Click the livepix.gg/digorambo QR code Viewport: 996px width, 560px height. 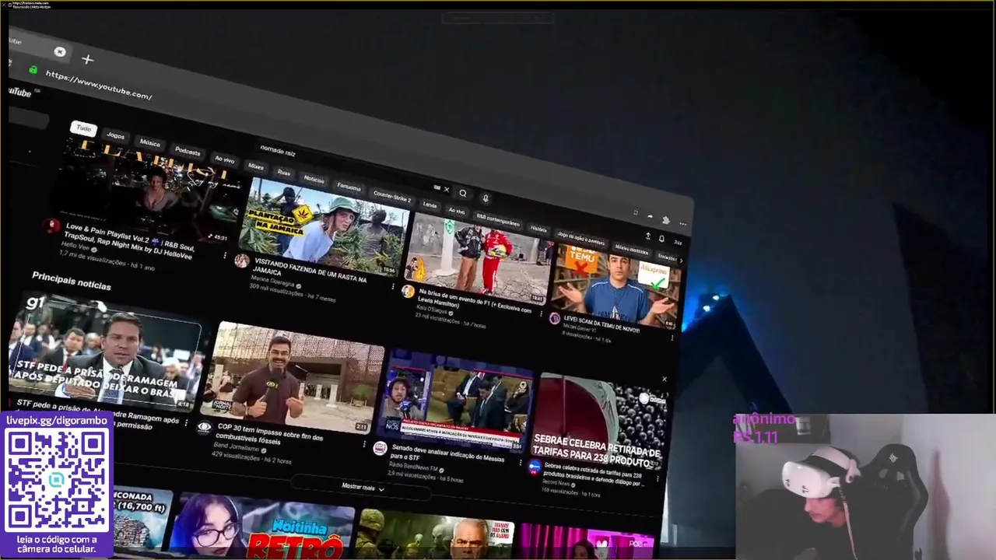tap(57, 478)
